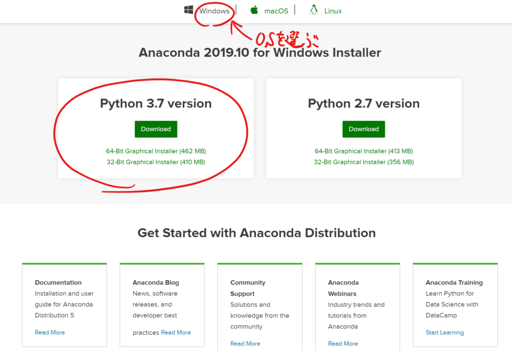Click the Python 2.7 version heading

click(364, 103)
